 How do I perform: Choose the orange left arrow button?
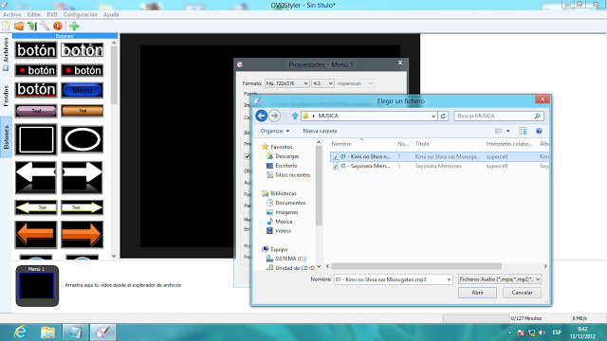[36, 234]
